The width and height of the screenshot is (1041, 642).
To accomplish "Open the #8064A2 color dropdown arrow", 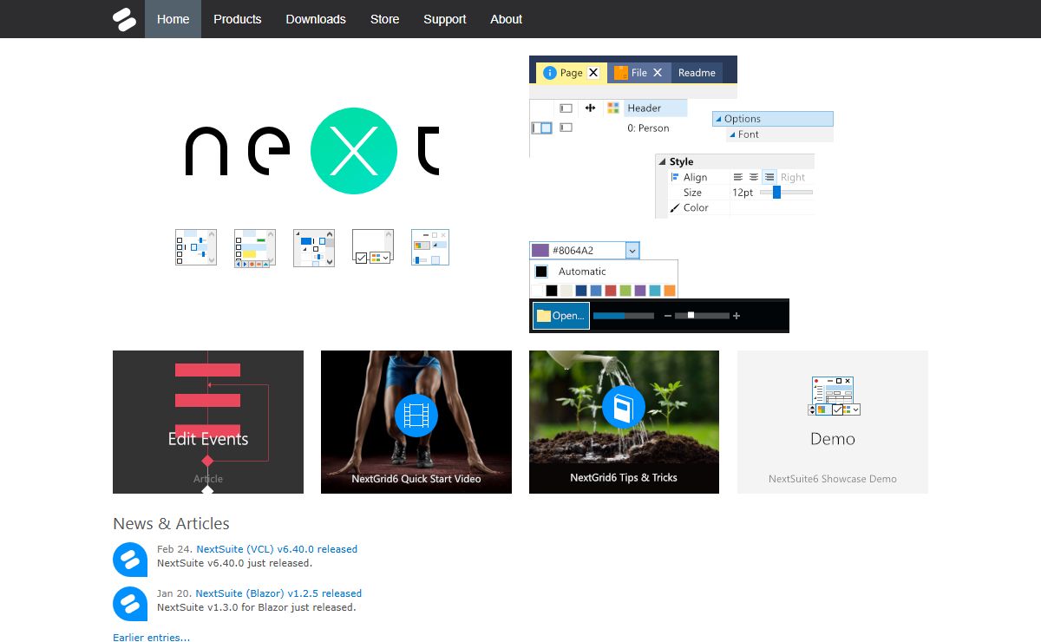I will point(632,250).
